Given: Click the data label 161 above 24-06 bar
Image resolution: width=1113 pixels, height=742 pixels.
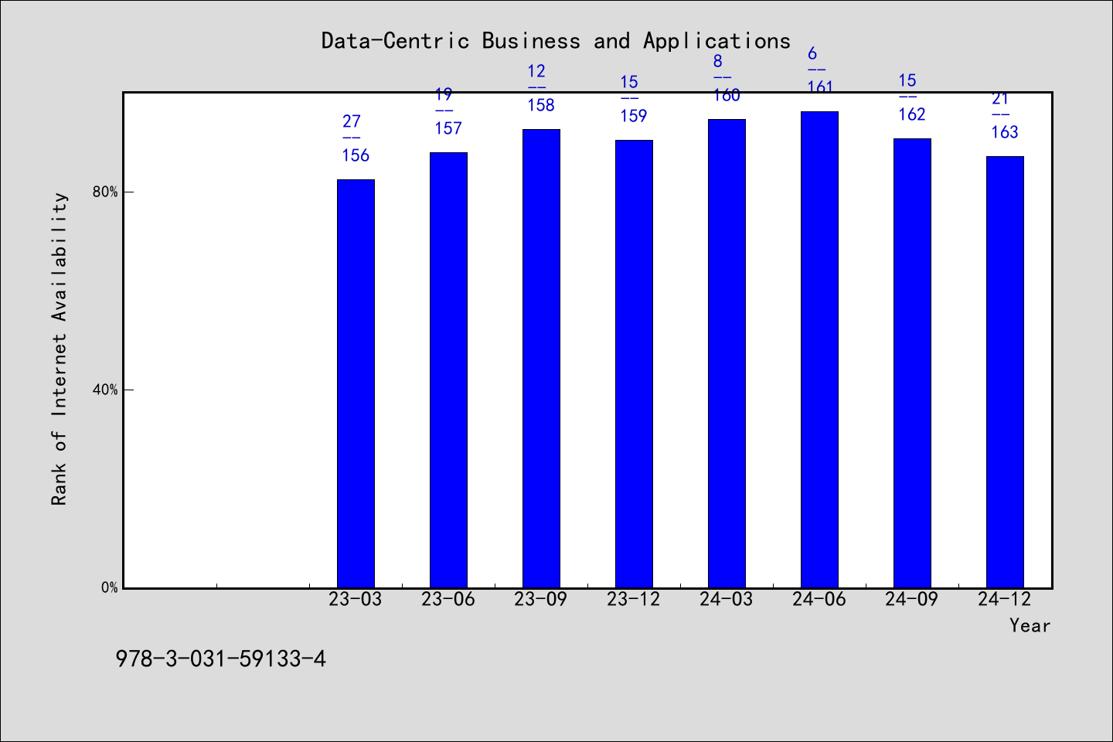Looking at the screenshot, I should pyautogui.click(x=820, y=87).
